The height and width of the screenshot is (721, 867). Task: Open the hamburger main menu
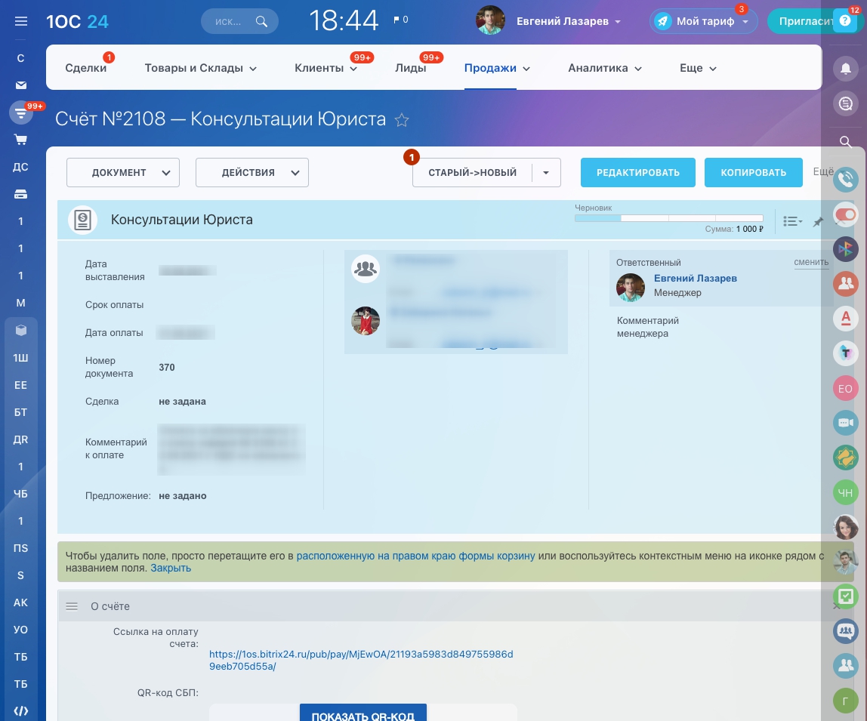21,22
